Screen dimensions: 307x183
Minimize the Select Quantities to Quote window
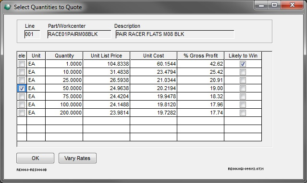(x=261, y=5)
